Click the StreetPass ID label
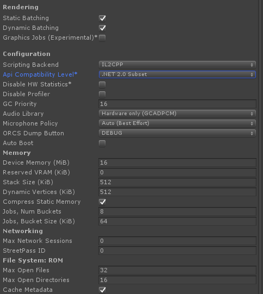This screenshot has height=294, width=263. pos(24,251)
